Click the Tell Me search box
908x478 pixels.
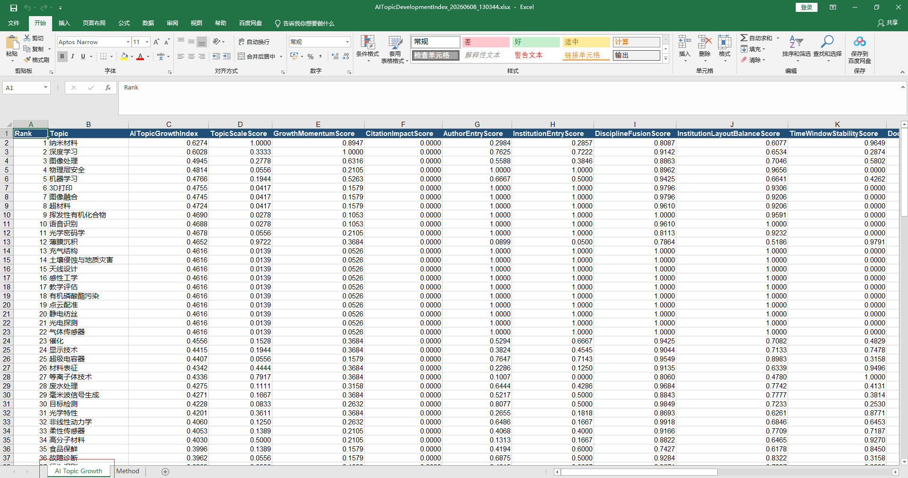click(x=305, y=23)
